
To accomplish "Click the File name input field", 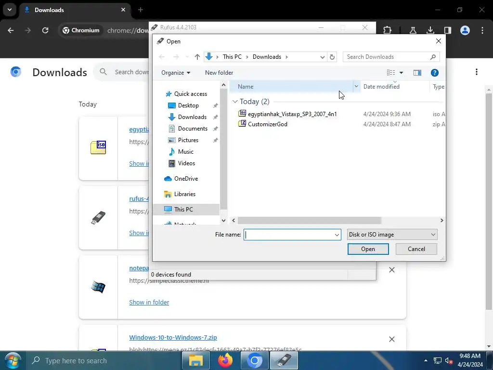I will point(289,235).
